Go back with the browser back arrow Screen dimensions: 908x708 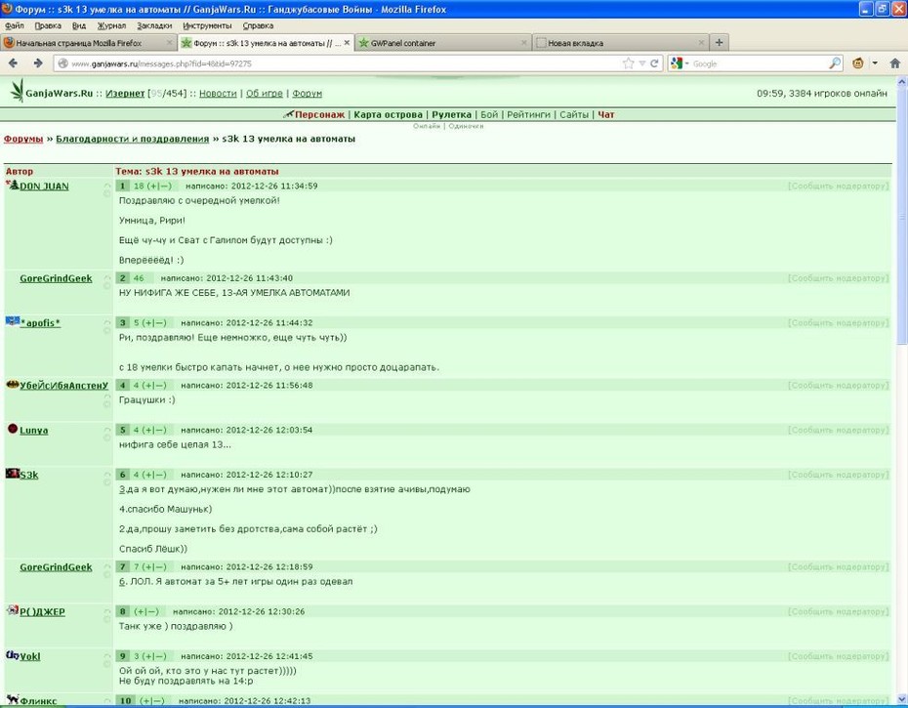click(14, 63)
